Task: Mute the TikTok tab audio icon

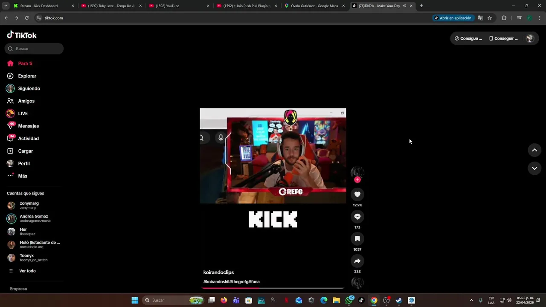Action: pyautogui.click(x=404, y=6)
